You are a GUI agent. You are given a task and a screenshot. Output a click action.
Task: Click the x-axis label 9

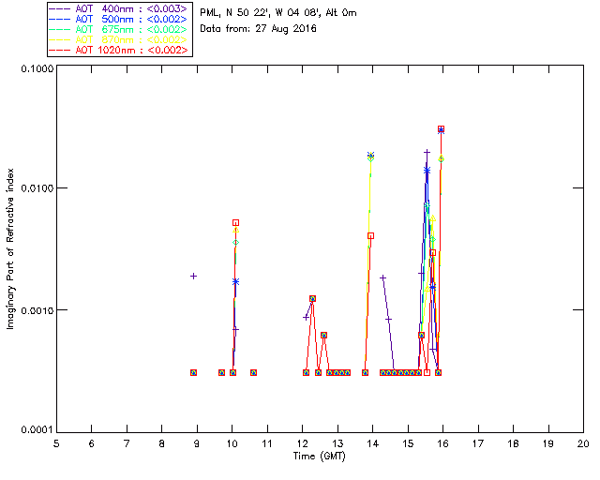click(x=197, y=443)
